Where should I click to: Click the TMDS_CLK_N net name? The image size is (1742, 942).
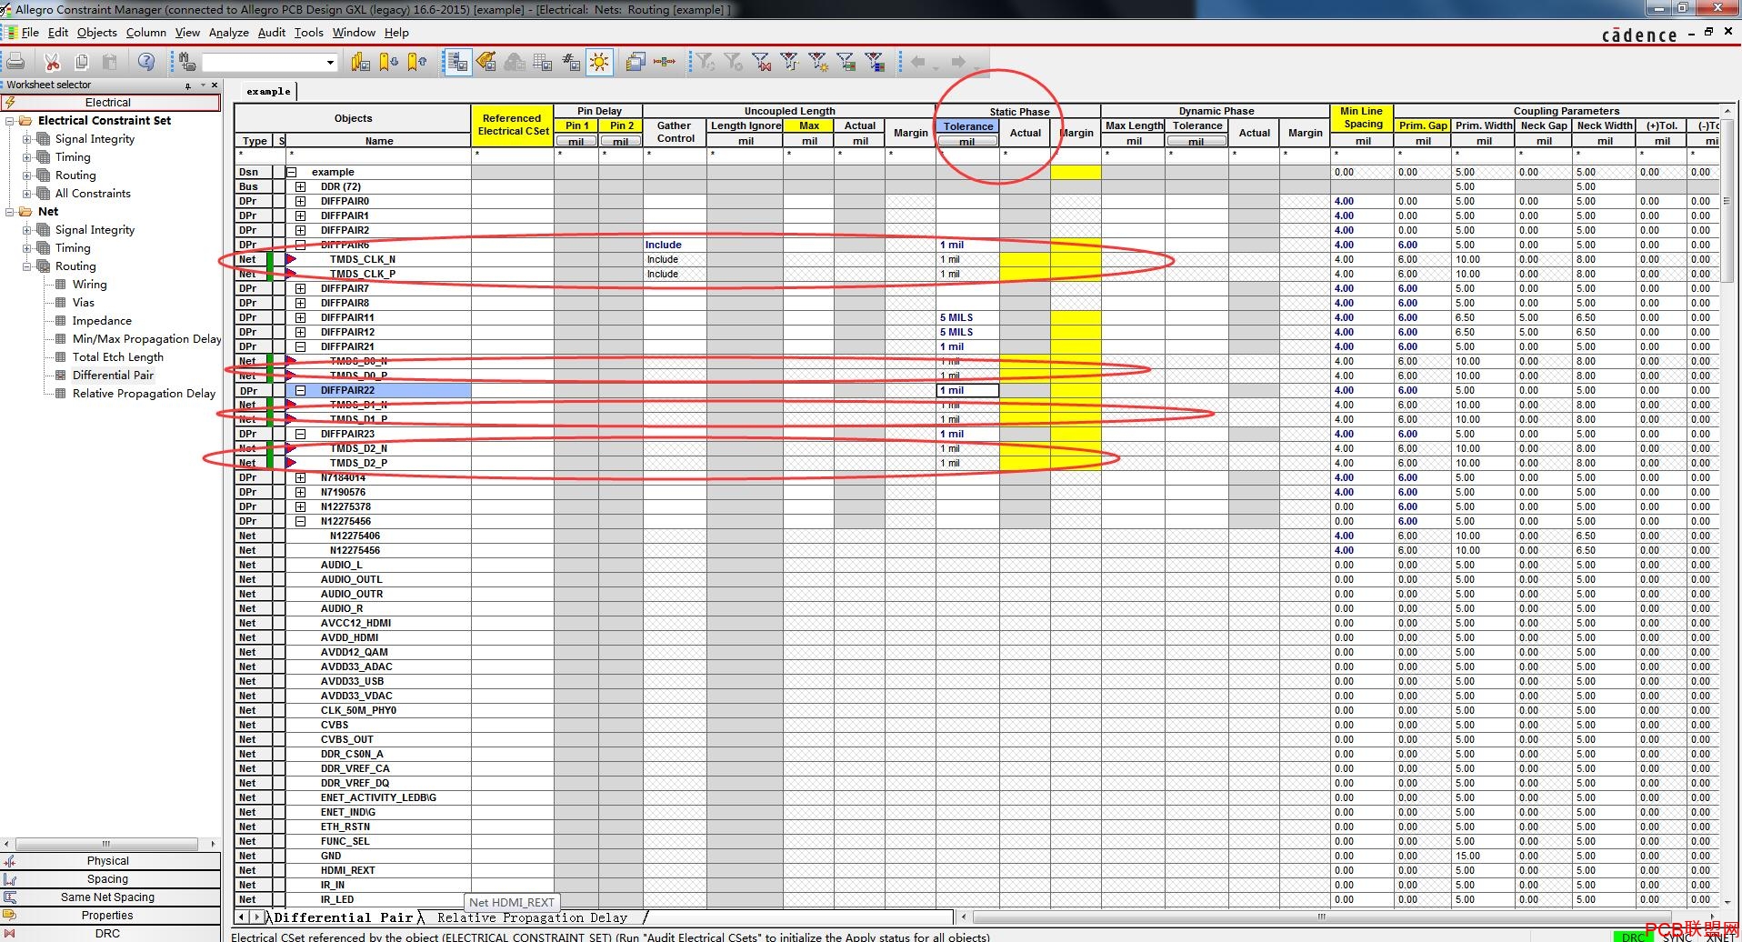[363, 259]
